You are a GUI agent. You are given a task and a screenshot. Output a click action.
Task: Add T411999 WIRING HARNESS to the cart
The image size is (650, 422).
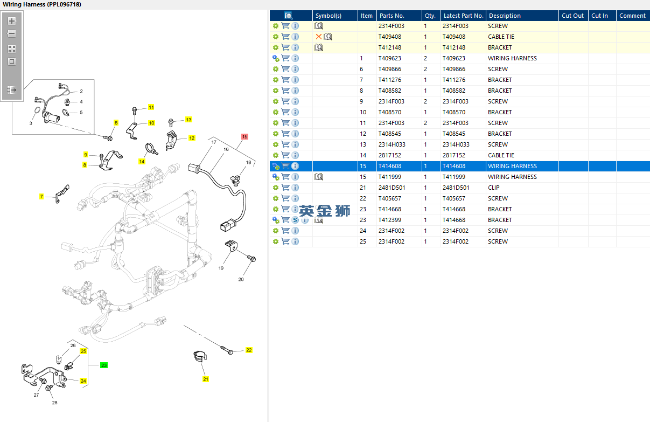(x=285, y=177)
